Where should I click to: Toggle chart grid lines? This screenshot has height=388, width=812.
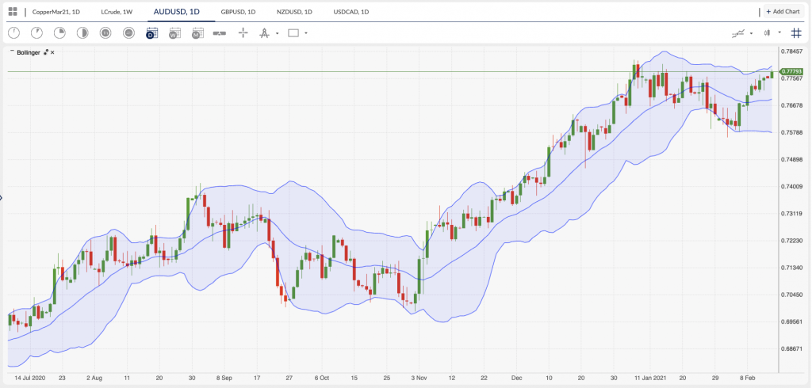pos(796,33)
